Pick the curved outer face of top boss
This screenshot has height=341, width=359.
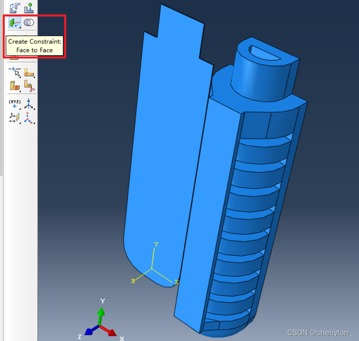coord(259,81)
